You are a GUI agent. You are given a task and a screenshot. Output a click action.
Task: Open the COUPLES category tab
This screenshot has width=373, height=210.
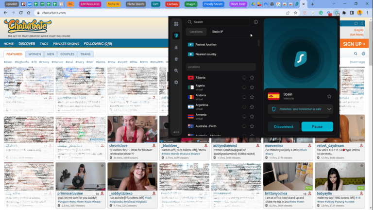point(67,54)
